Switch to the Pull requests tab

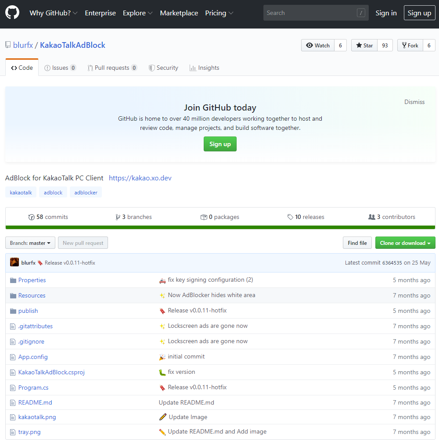click(x=112, y=68)
